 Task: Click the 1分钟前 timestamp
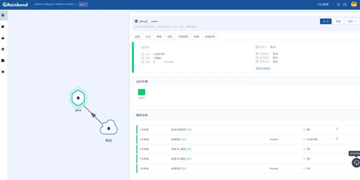tap(144, 130)
